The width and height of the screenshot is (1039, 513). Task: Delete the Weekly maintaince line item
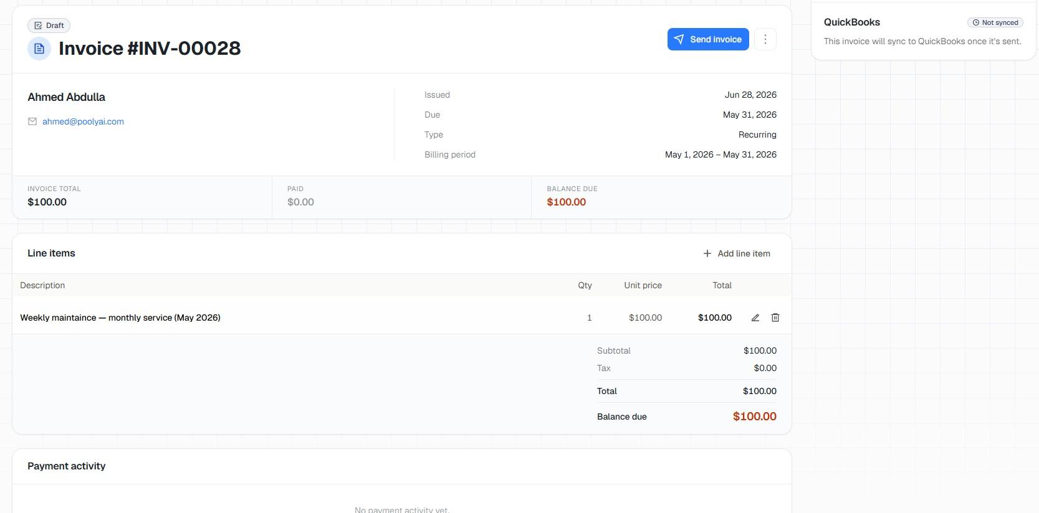[775, 318]
